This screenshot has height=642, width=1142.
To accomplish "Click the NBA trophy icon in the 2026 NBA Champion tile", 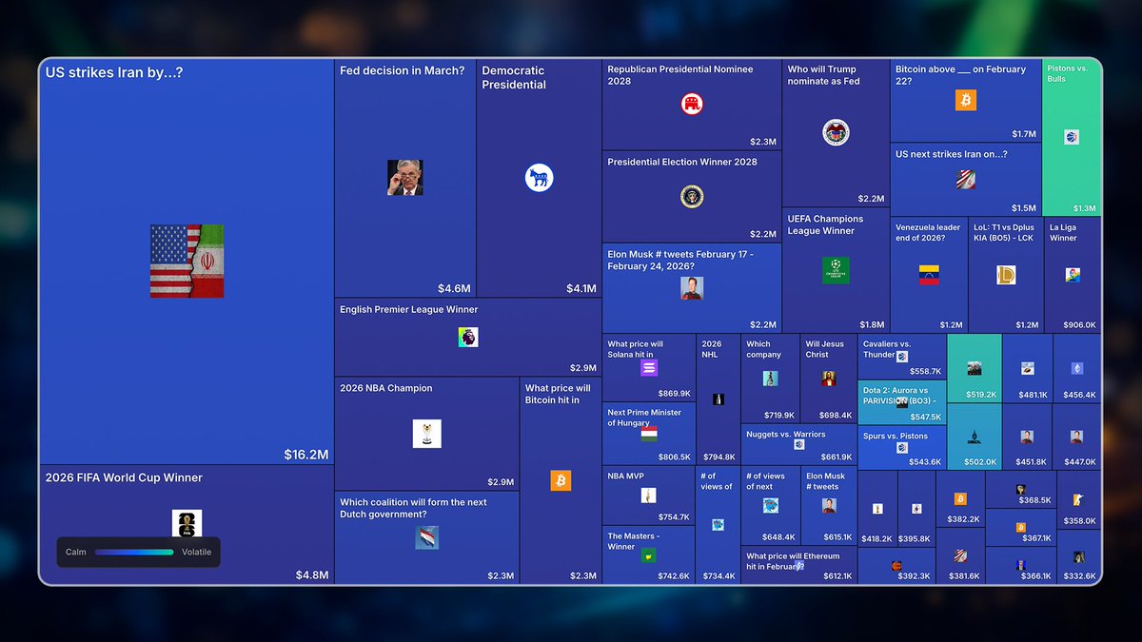I will coord(426,434).
